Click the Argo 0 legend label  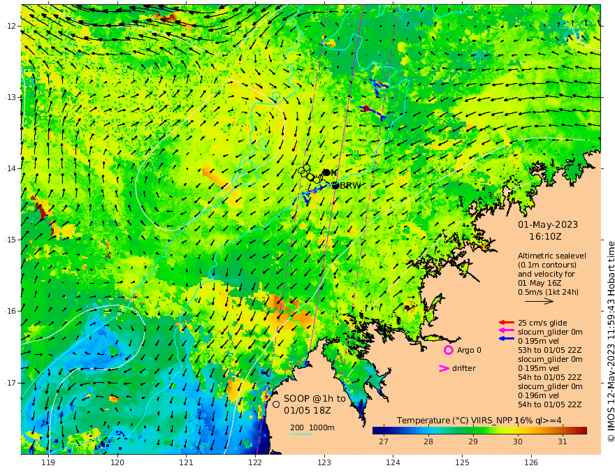(x=469, y=350)
